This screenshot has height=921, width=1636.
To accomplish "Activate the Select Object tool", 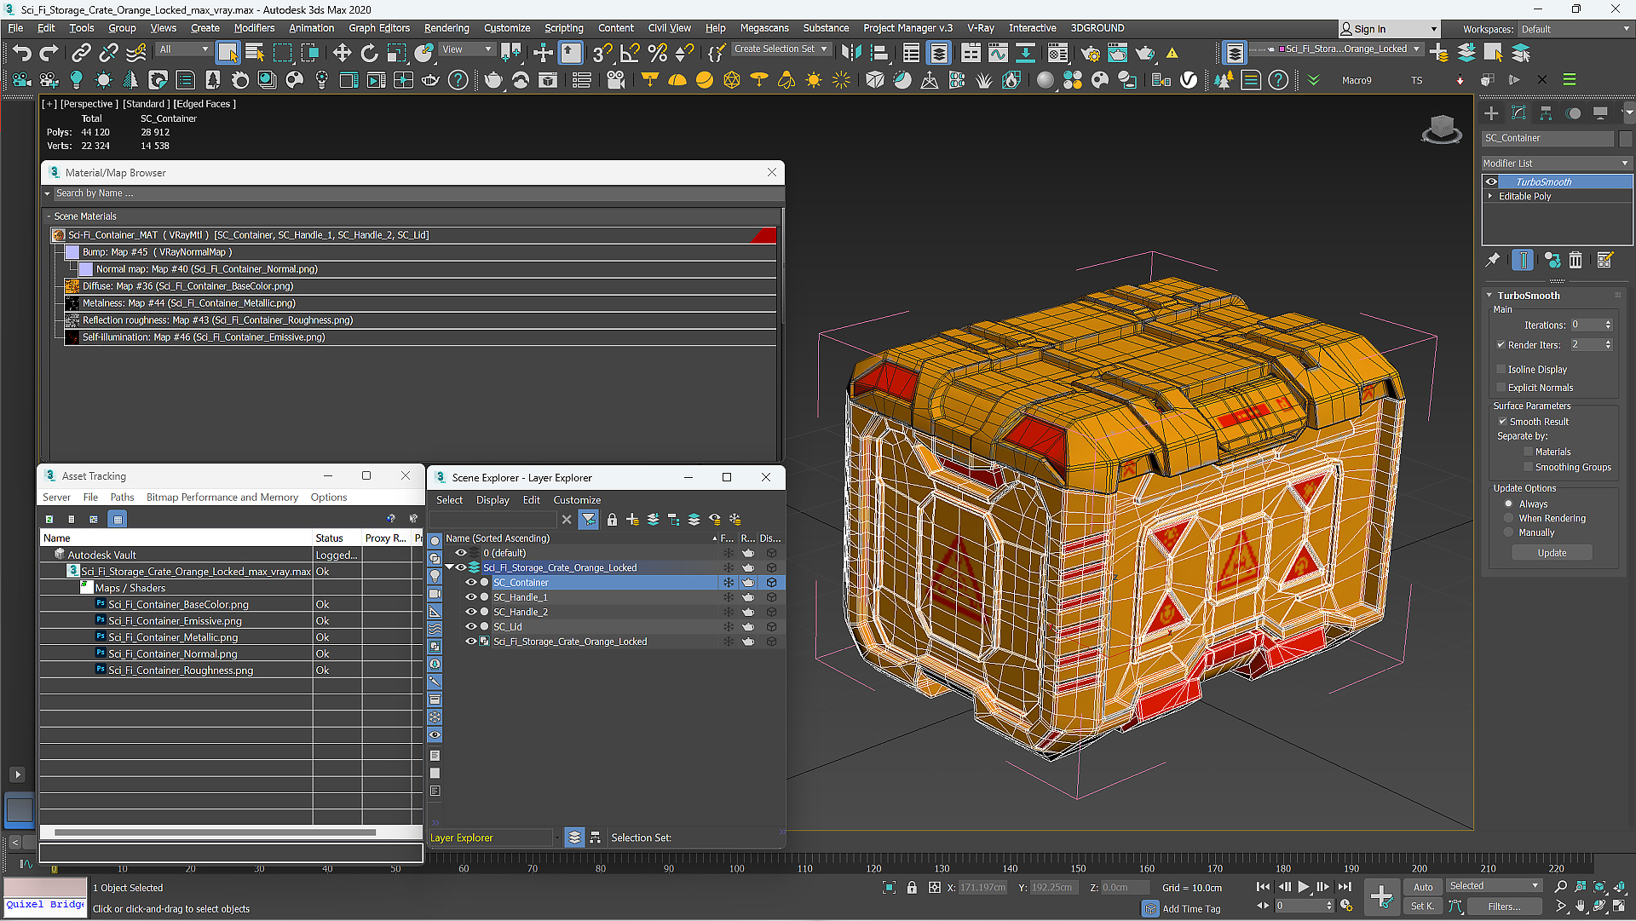I will [x=228, y=53].
